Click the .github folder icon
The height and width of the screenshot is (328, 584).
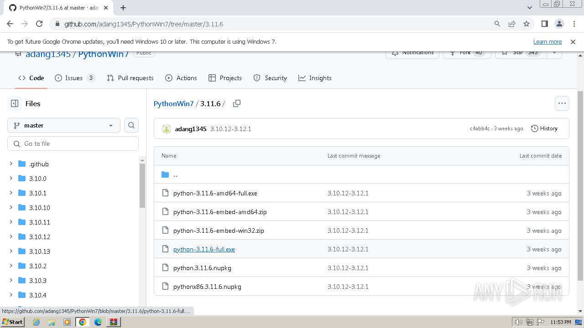[21, 164]
